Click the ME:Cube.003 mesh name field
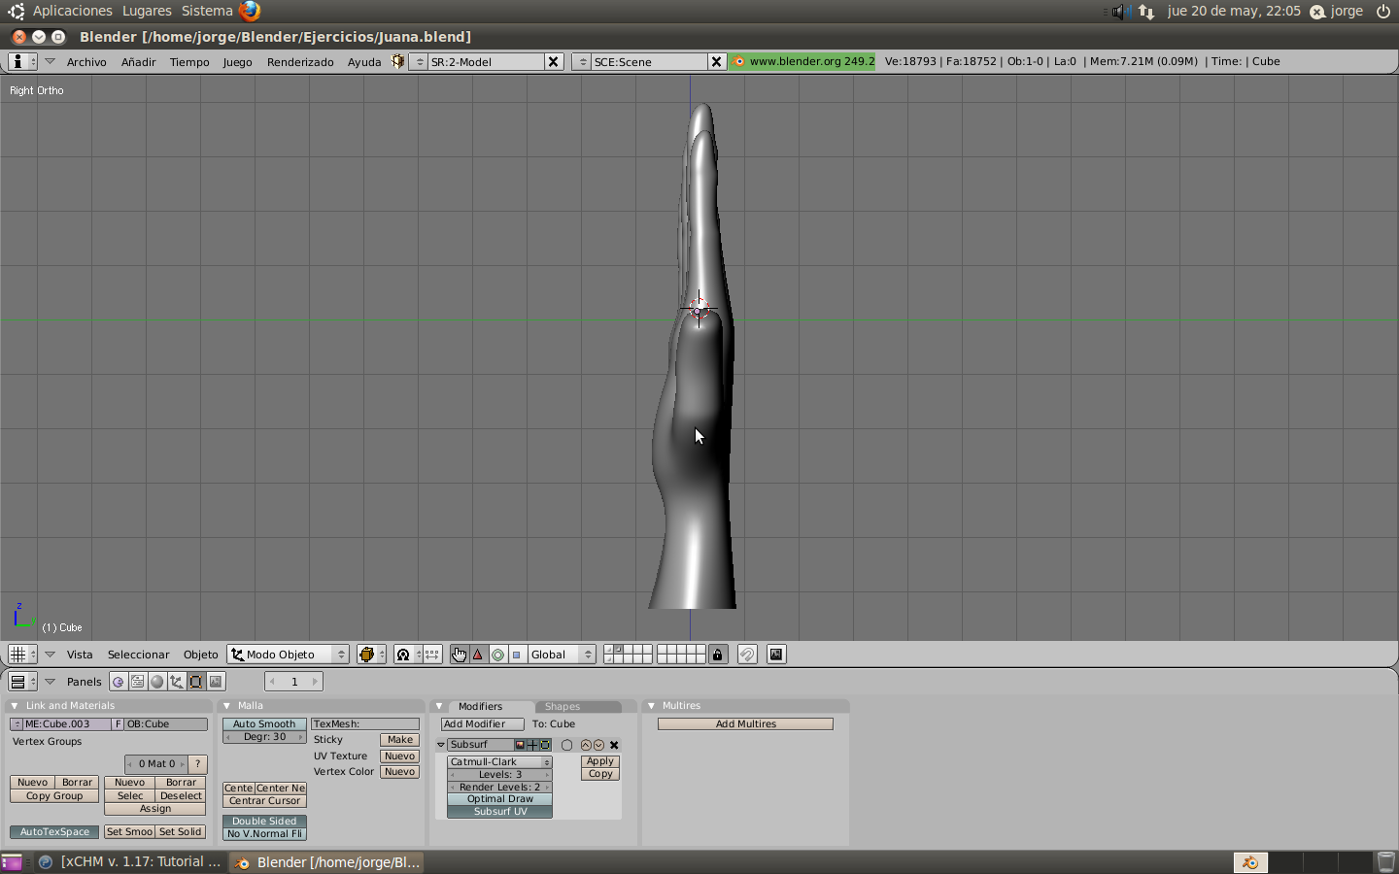1399x874 pixels. click(x=67, y=724)
